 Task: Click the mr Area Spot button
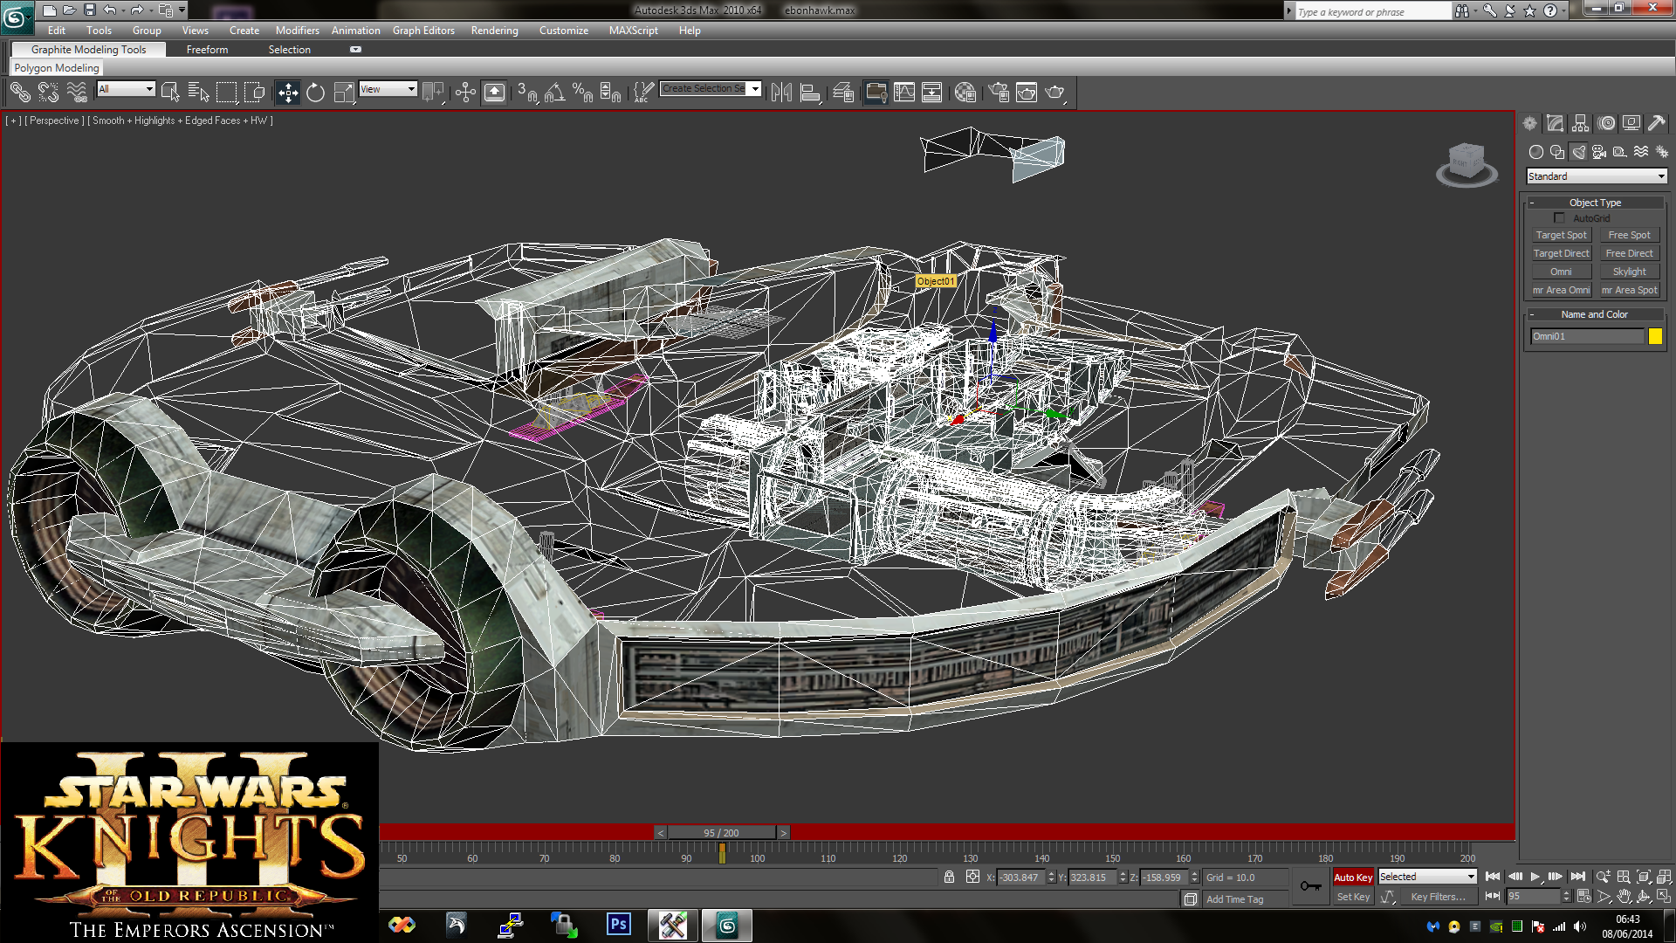click(1629, 291)
